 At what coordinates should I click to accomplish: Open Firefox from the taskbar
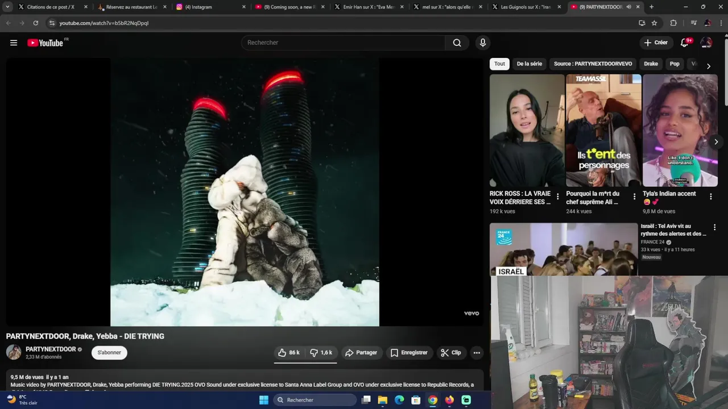click(x=449, y=400)
